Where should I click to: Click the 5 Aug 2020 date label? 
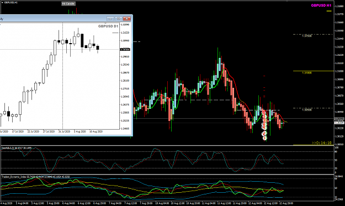coord(80,131)
